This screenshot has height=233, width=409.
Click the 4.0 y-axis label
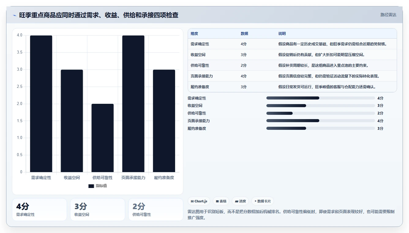[x=20, y=35]
